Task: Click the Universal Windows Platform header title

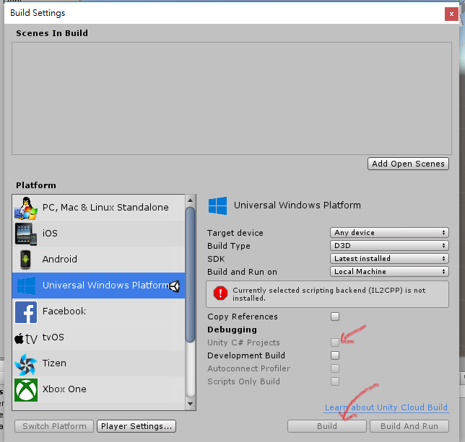Action: 297,205
